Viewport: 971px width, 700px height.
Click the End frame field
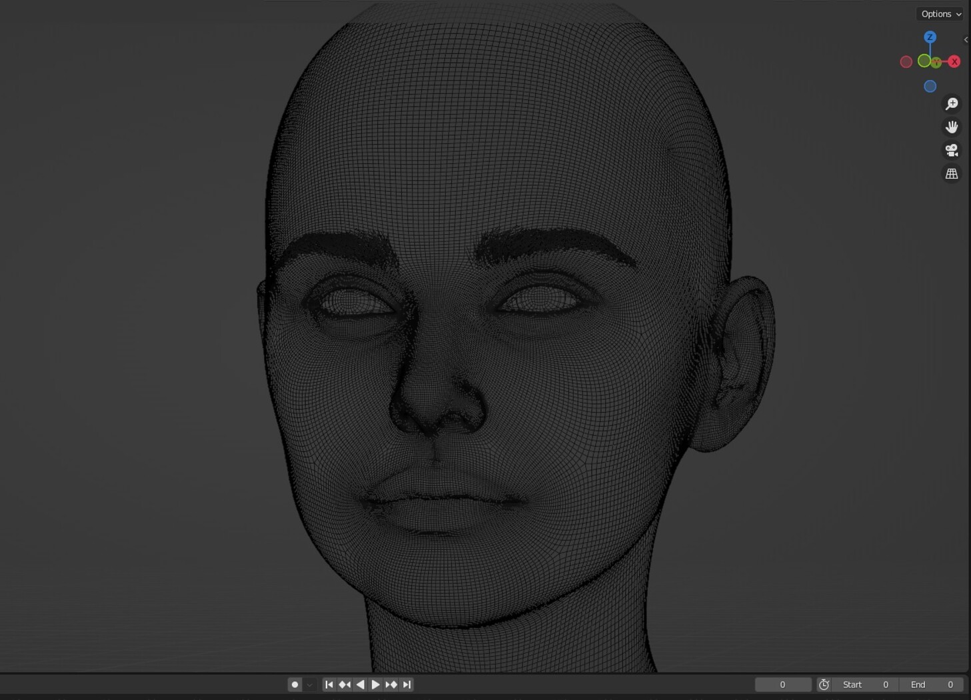[x=932, y=685]
